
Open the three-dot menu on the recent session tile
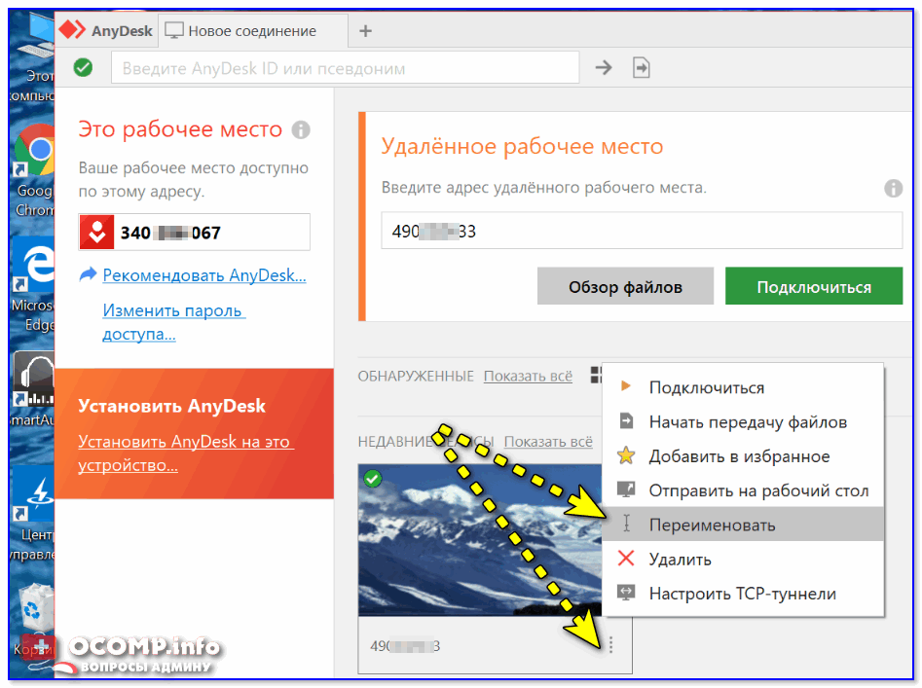[610, 645]
